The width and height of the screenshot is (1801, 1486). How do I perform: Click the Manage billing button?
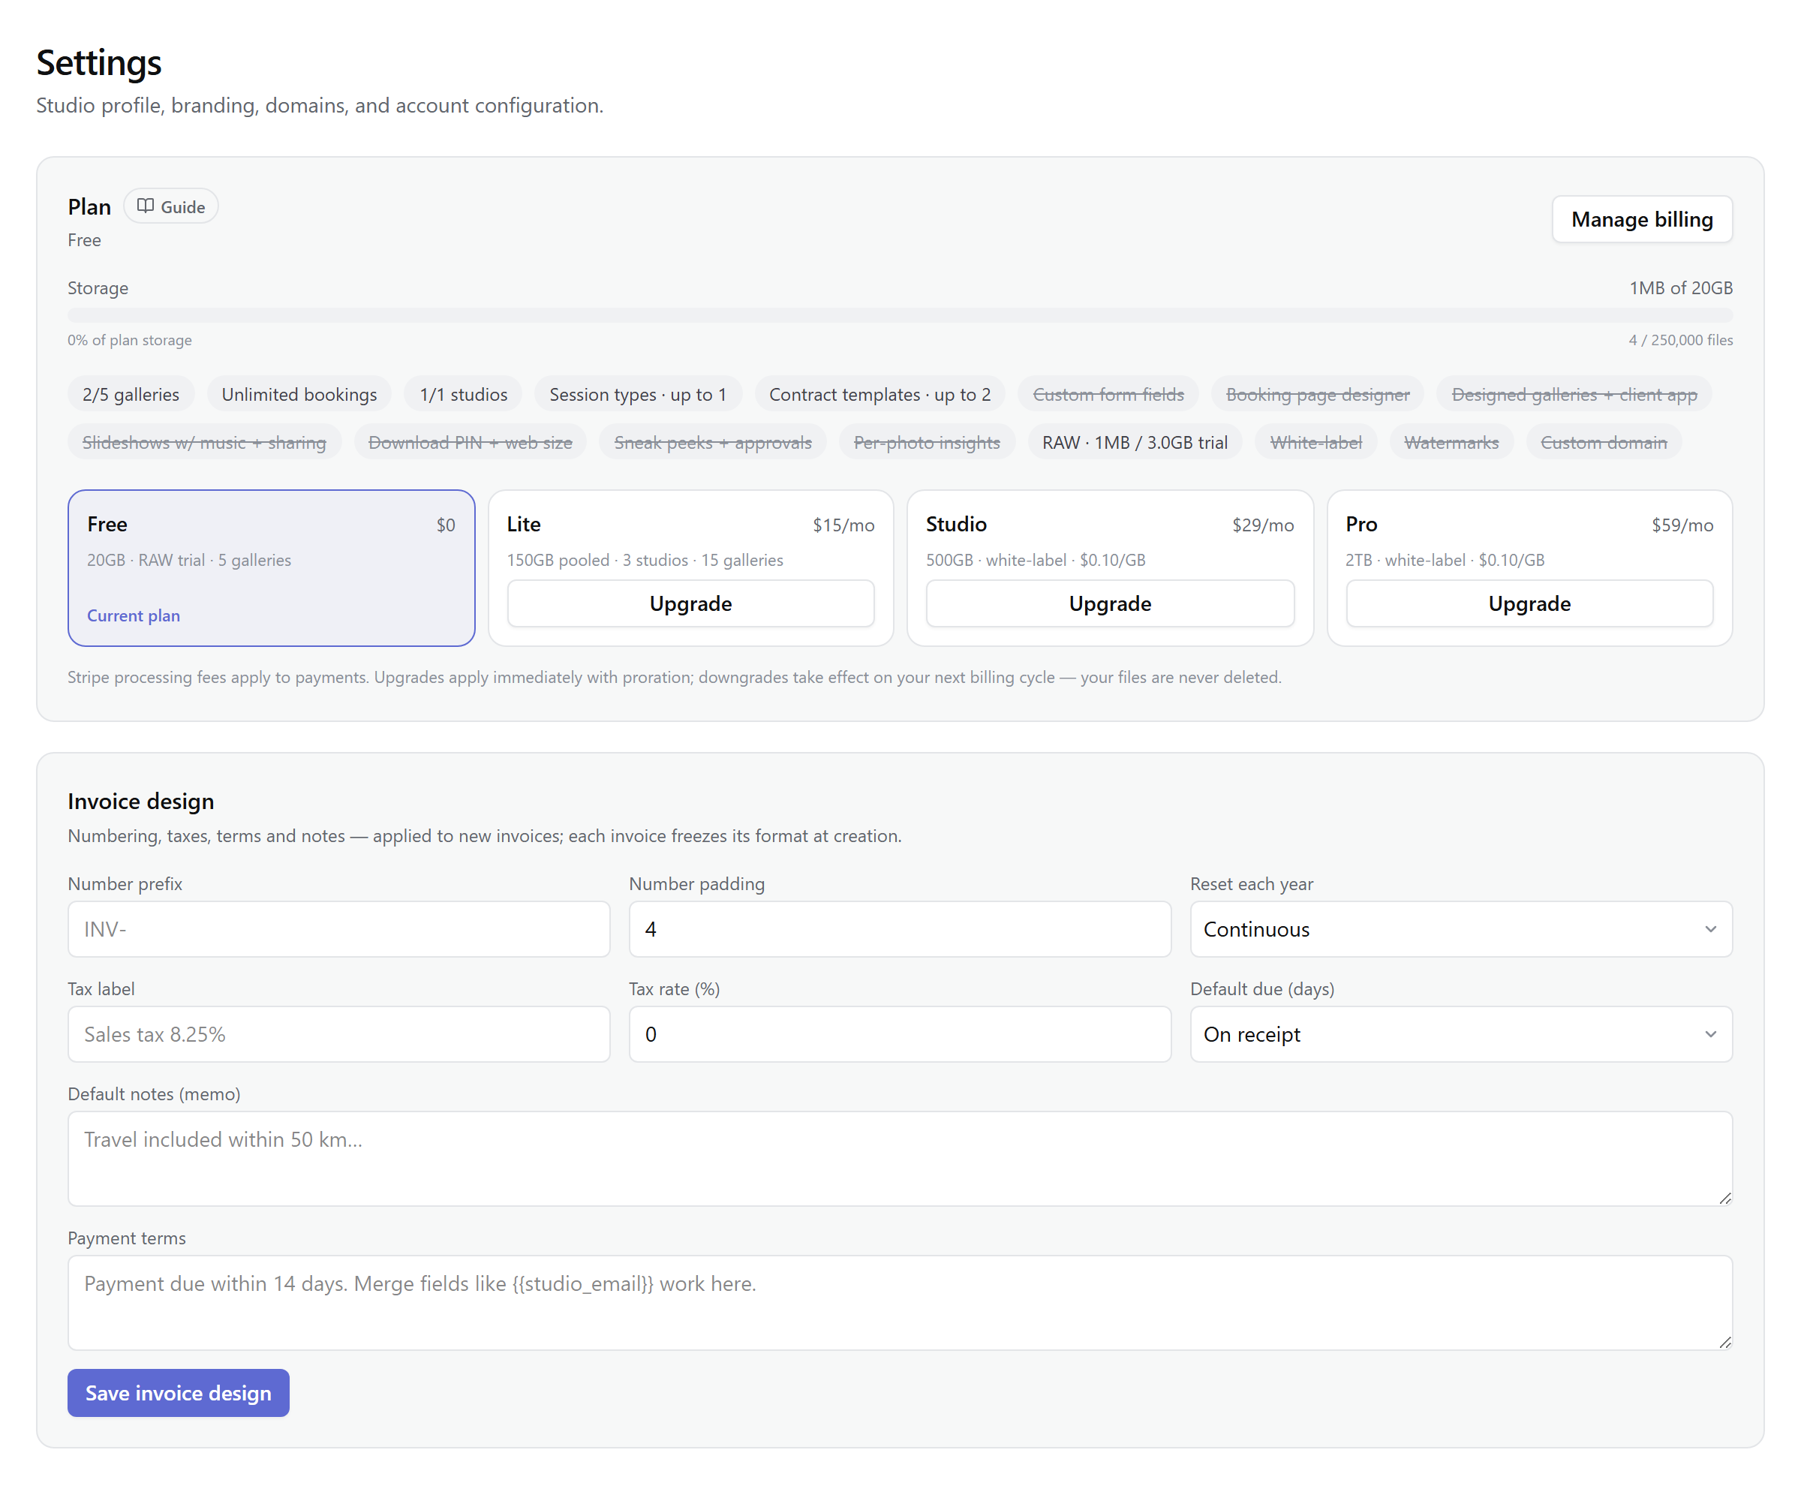[1641, 219]
